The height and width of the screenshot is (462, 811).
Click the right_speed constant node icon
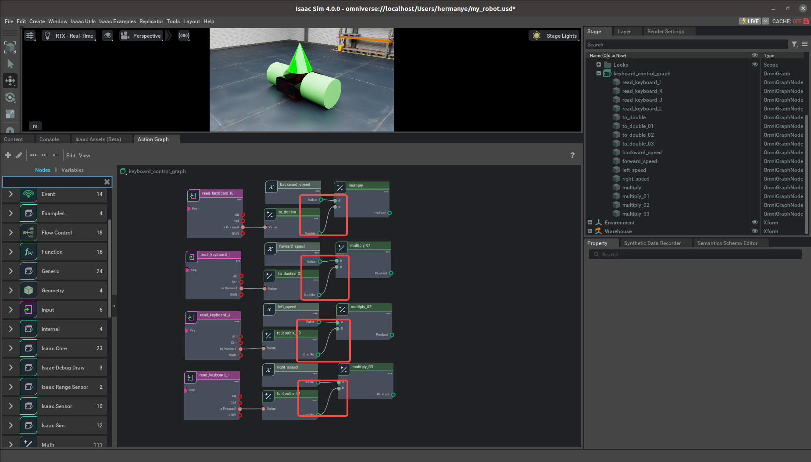[x=268, y=370]
